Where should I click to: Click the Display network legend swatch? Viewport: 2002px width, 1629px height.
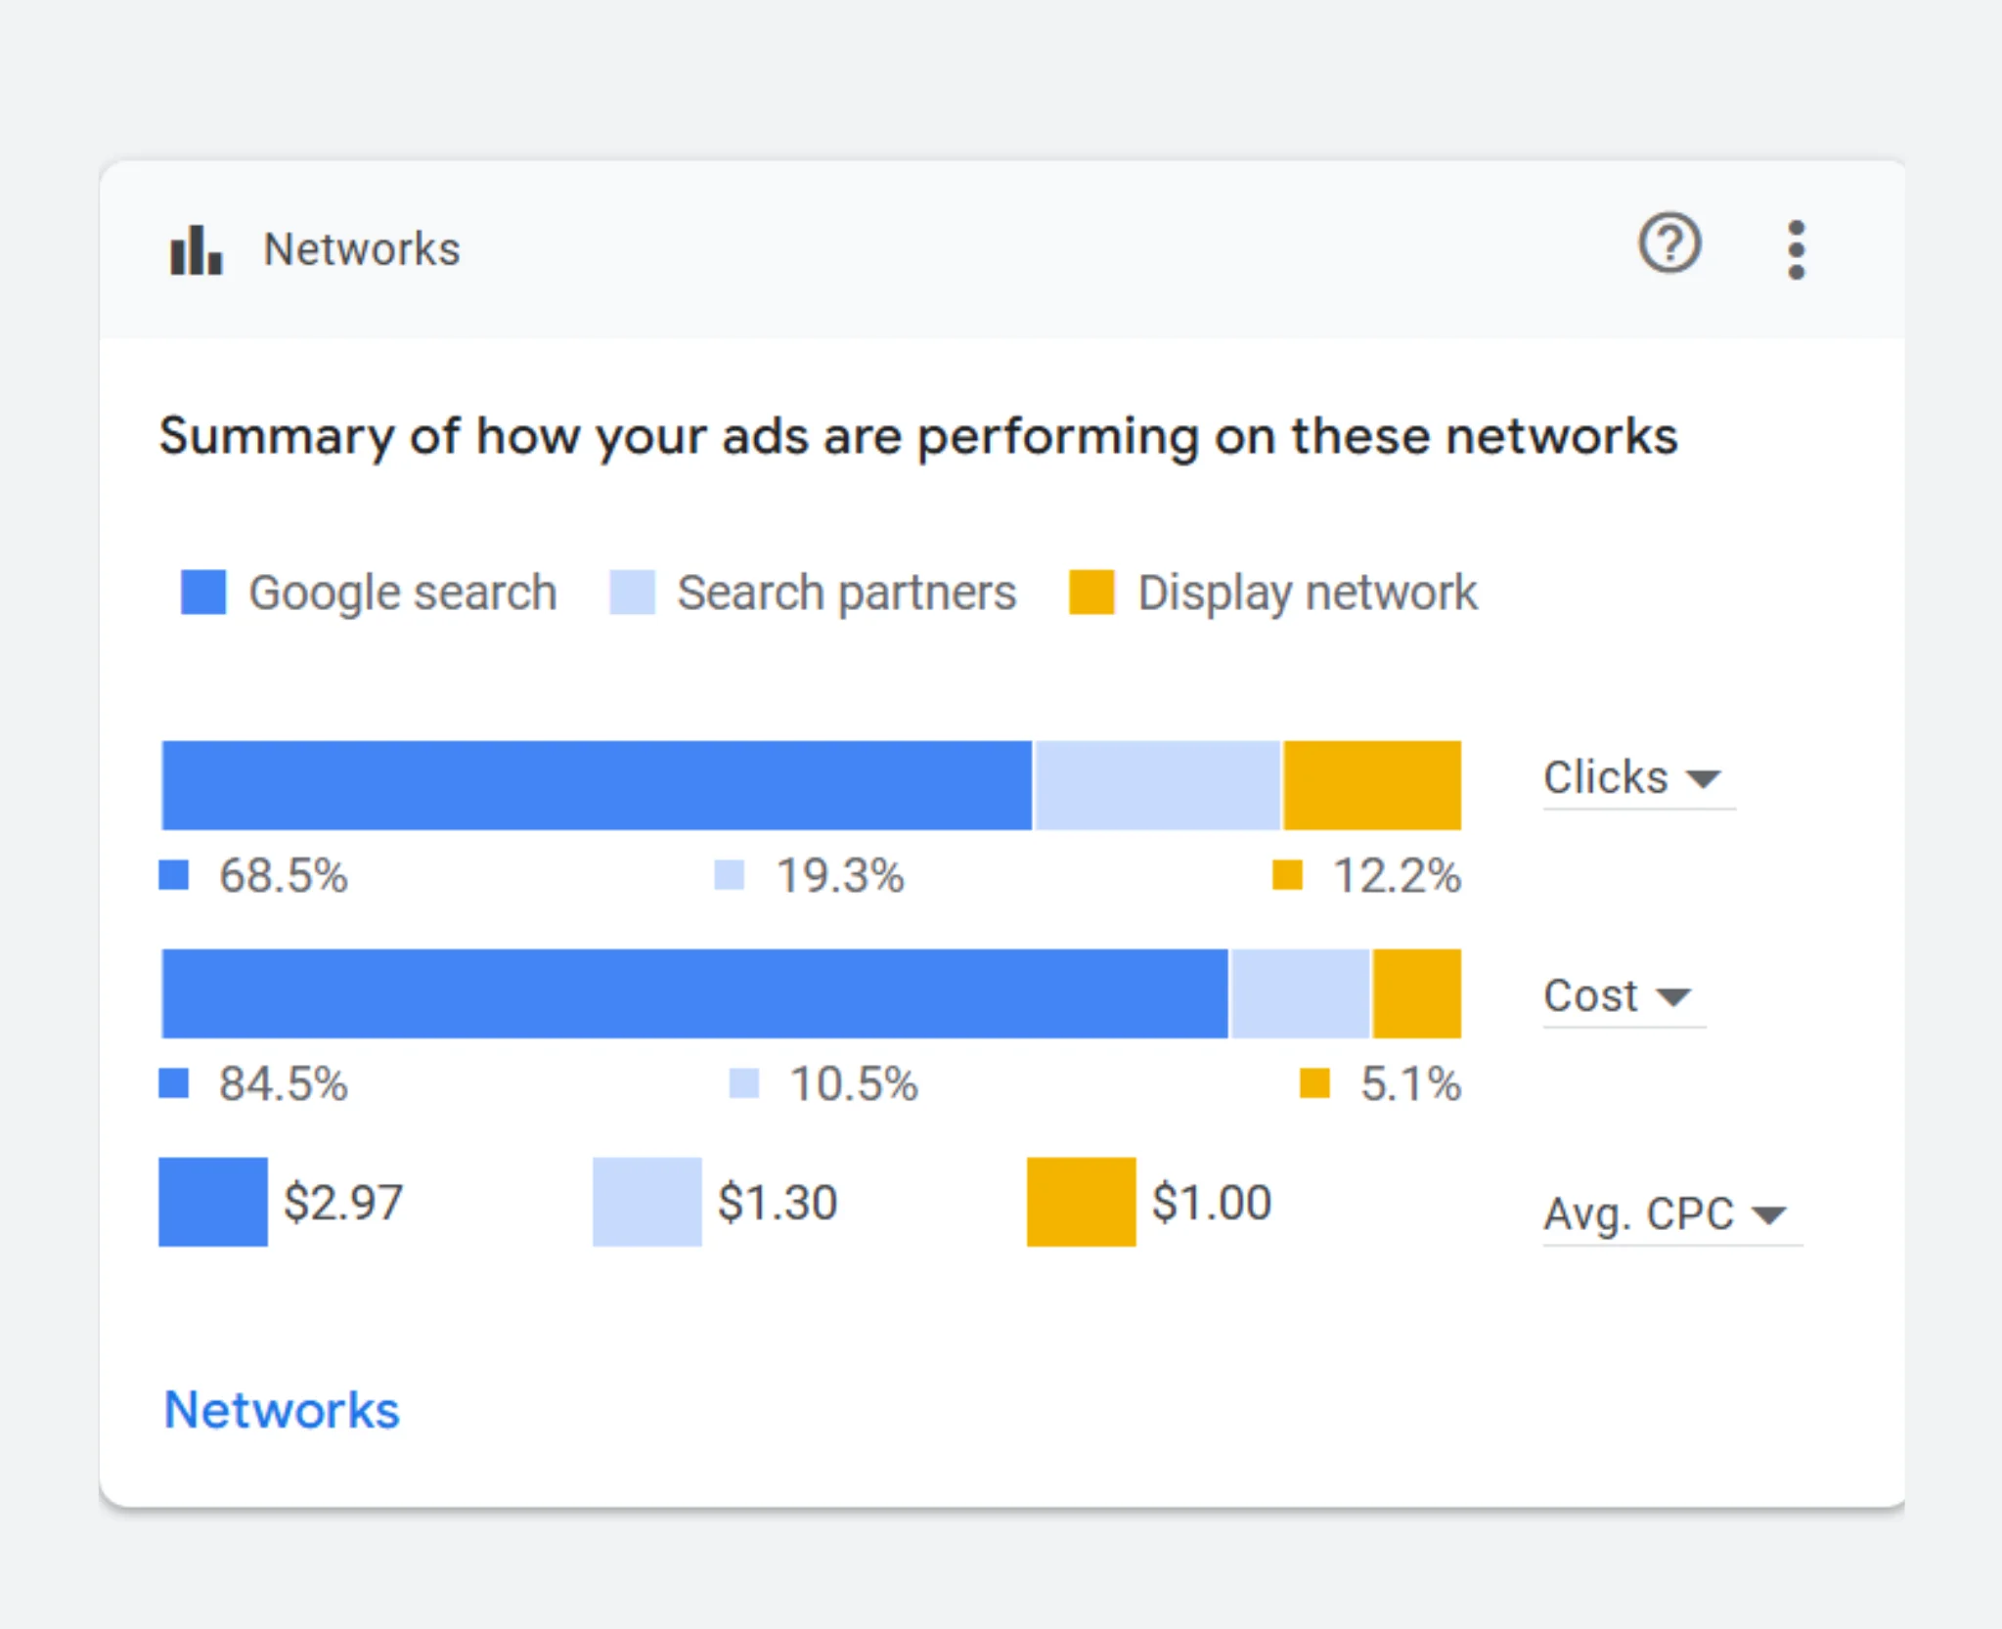(x=1091, y=593)
